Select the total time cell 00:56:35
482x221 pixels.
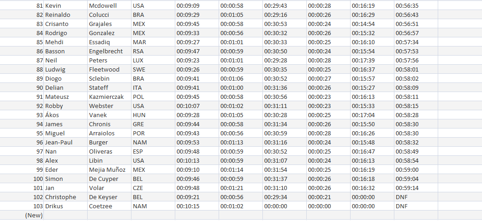[x=416, y=5]
